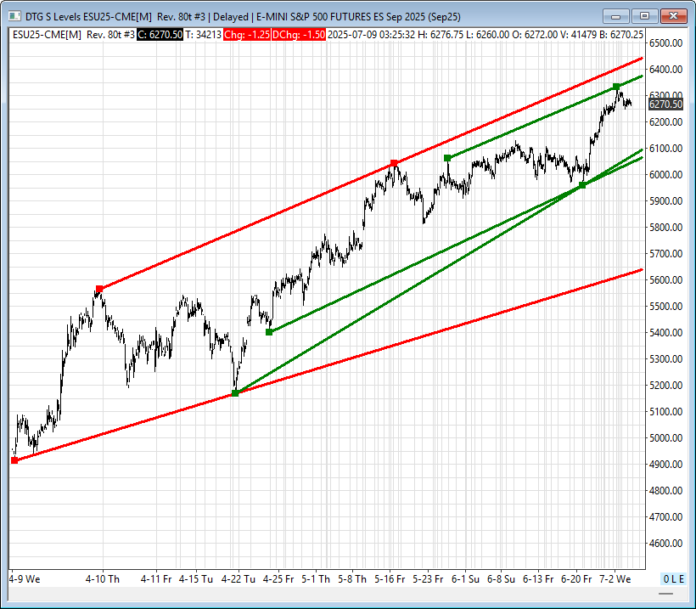Image resolution: width=696 pixels, height=609 pixels.
Task: Select green anchor point near 5-23 high
Action: (x=447, y=158)
